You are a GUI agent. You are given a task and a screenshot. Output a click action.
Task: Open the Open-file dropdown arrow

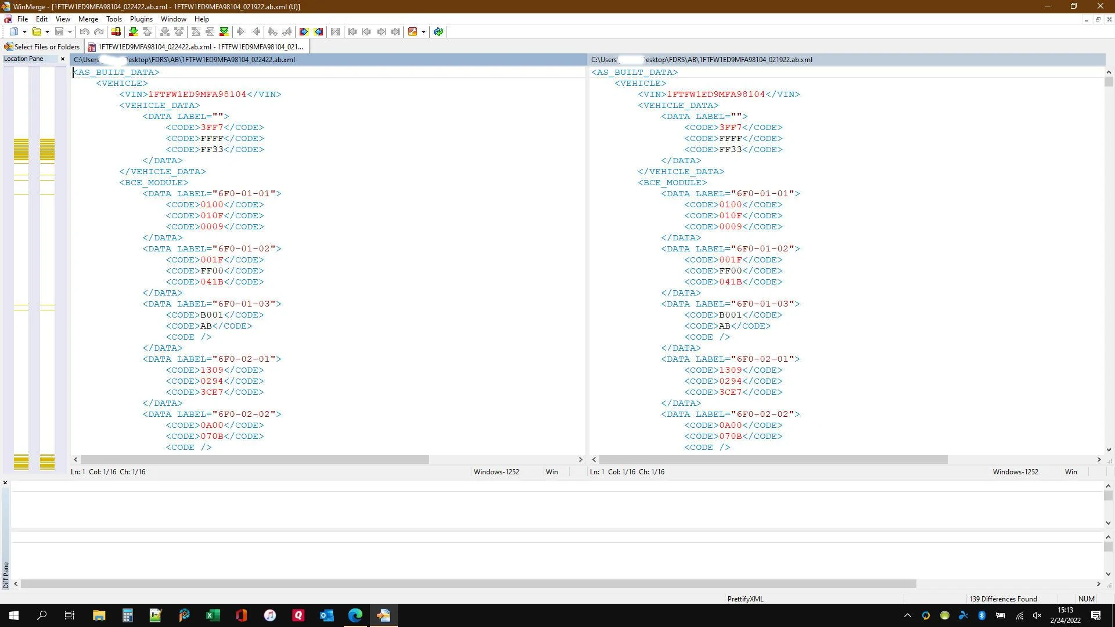point(47,32)
